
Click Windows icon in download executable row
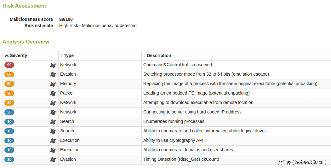click(x=53, y=103)
